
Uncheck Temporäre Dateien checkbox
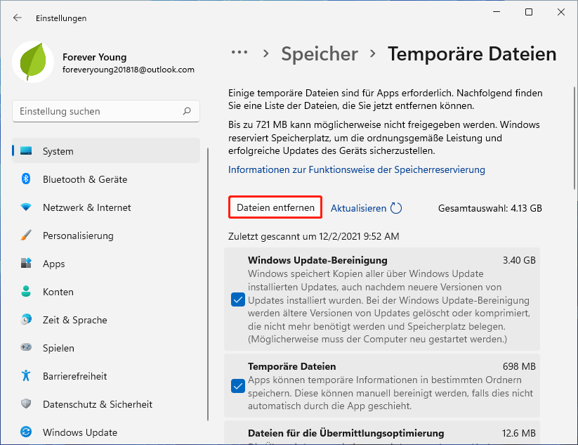click(238, 386)
